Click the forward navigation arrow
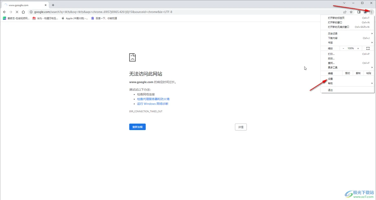Image resolution: width=376 pixels, height=200 pixels. (10, 12)
